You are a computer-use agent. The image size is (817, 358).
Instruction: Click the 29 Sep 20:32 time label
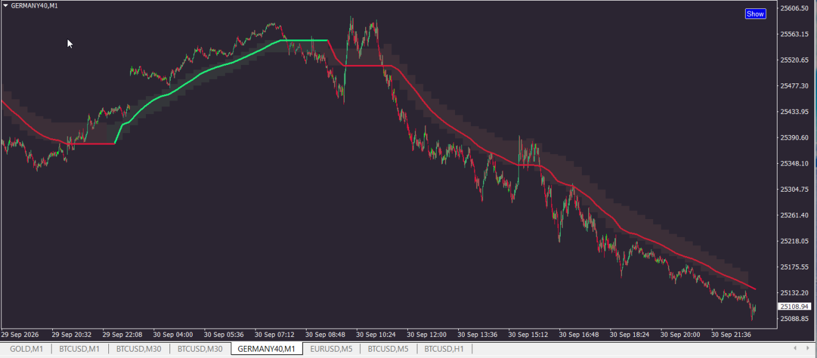point(71,334)
